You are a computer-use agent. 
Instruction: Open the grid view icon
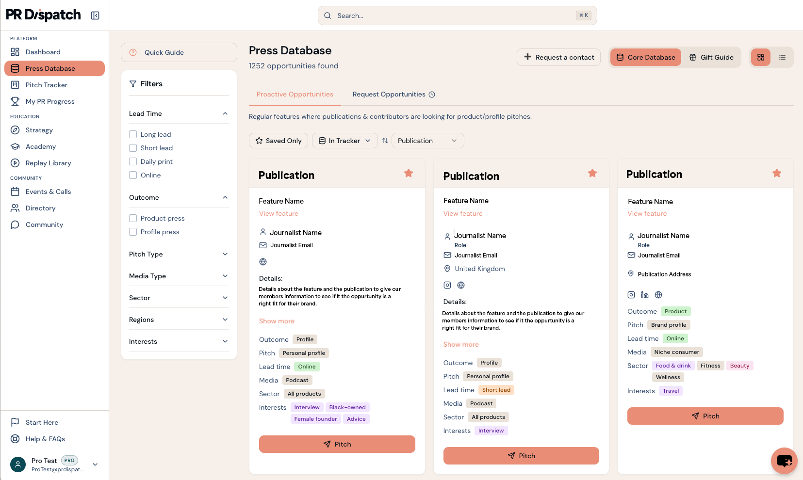click(x=760, y=57)
